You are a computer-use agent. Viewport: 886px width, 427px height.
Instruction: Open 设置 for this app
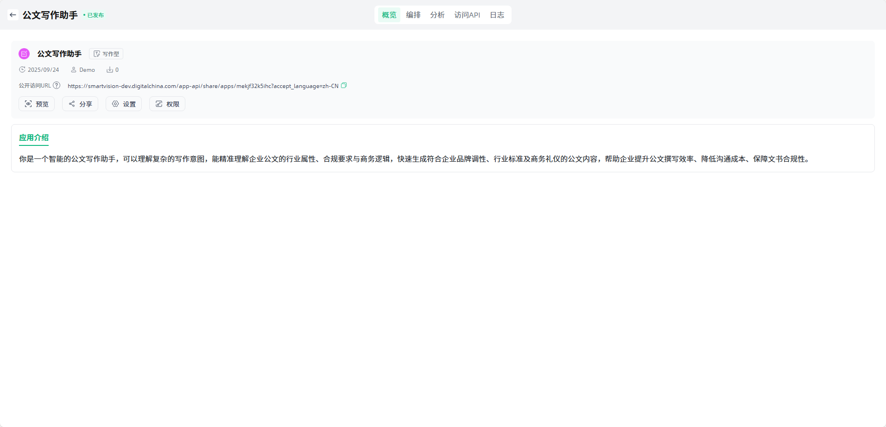click(x=124, y=104)
